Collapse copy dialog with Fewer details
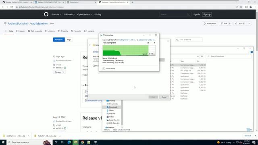Viewport: 258px width, 145px height. click(x=109, y=68)
